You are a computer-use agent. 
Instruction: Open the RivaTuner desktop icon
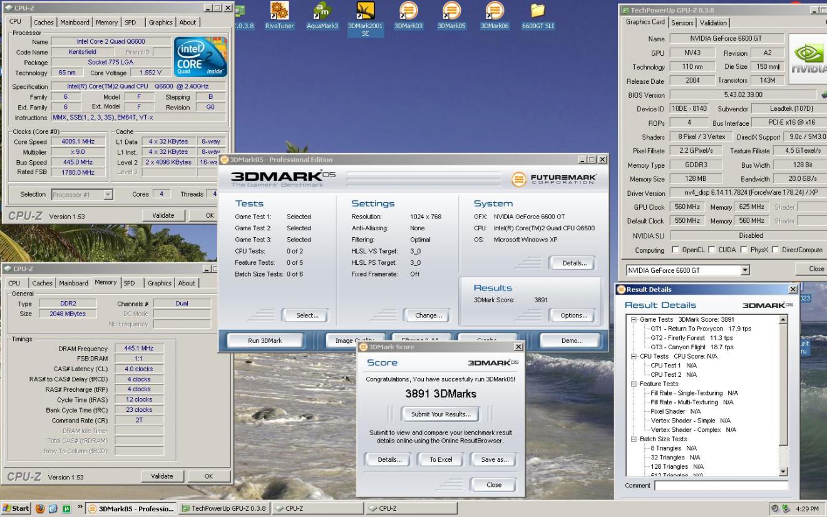(x=279, y=15)
